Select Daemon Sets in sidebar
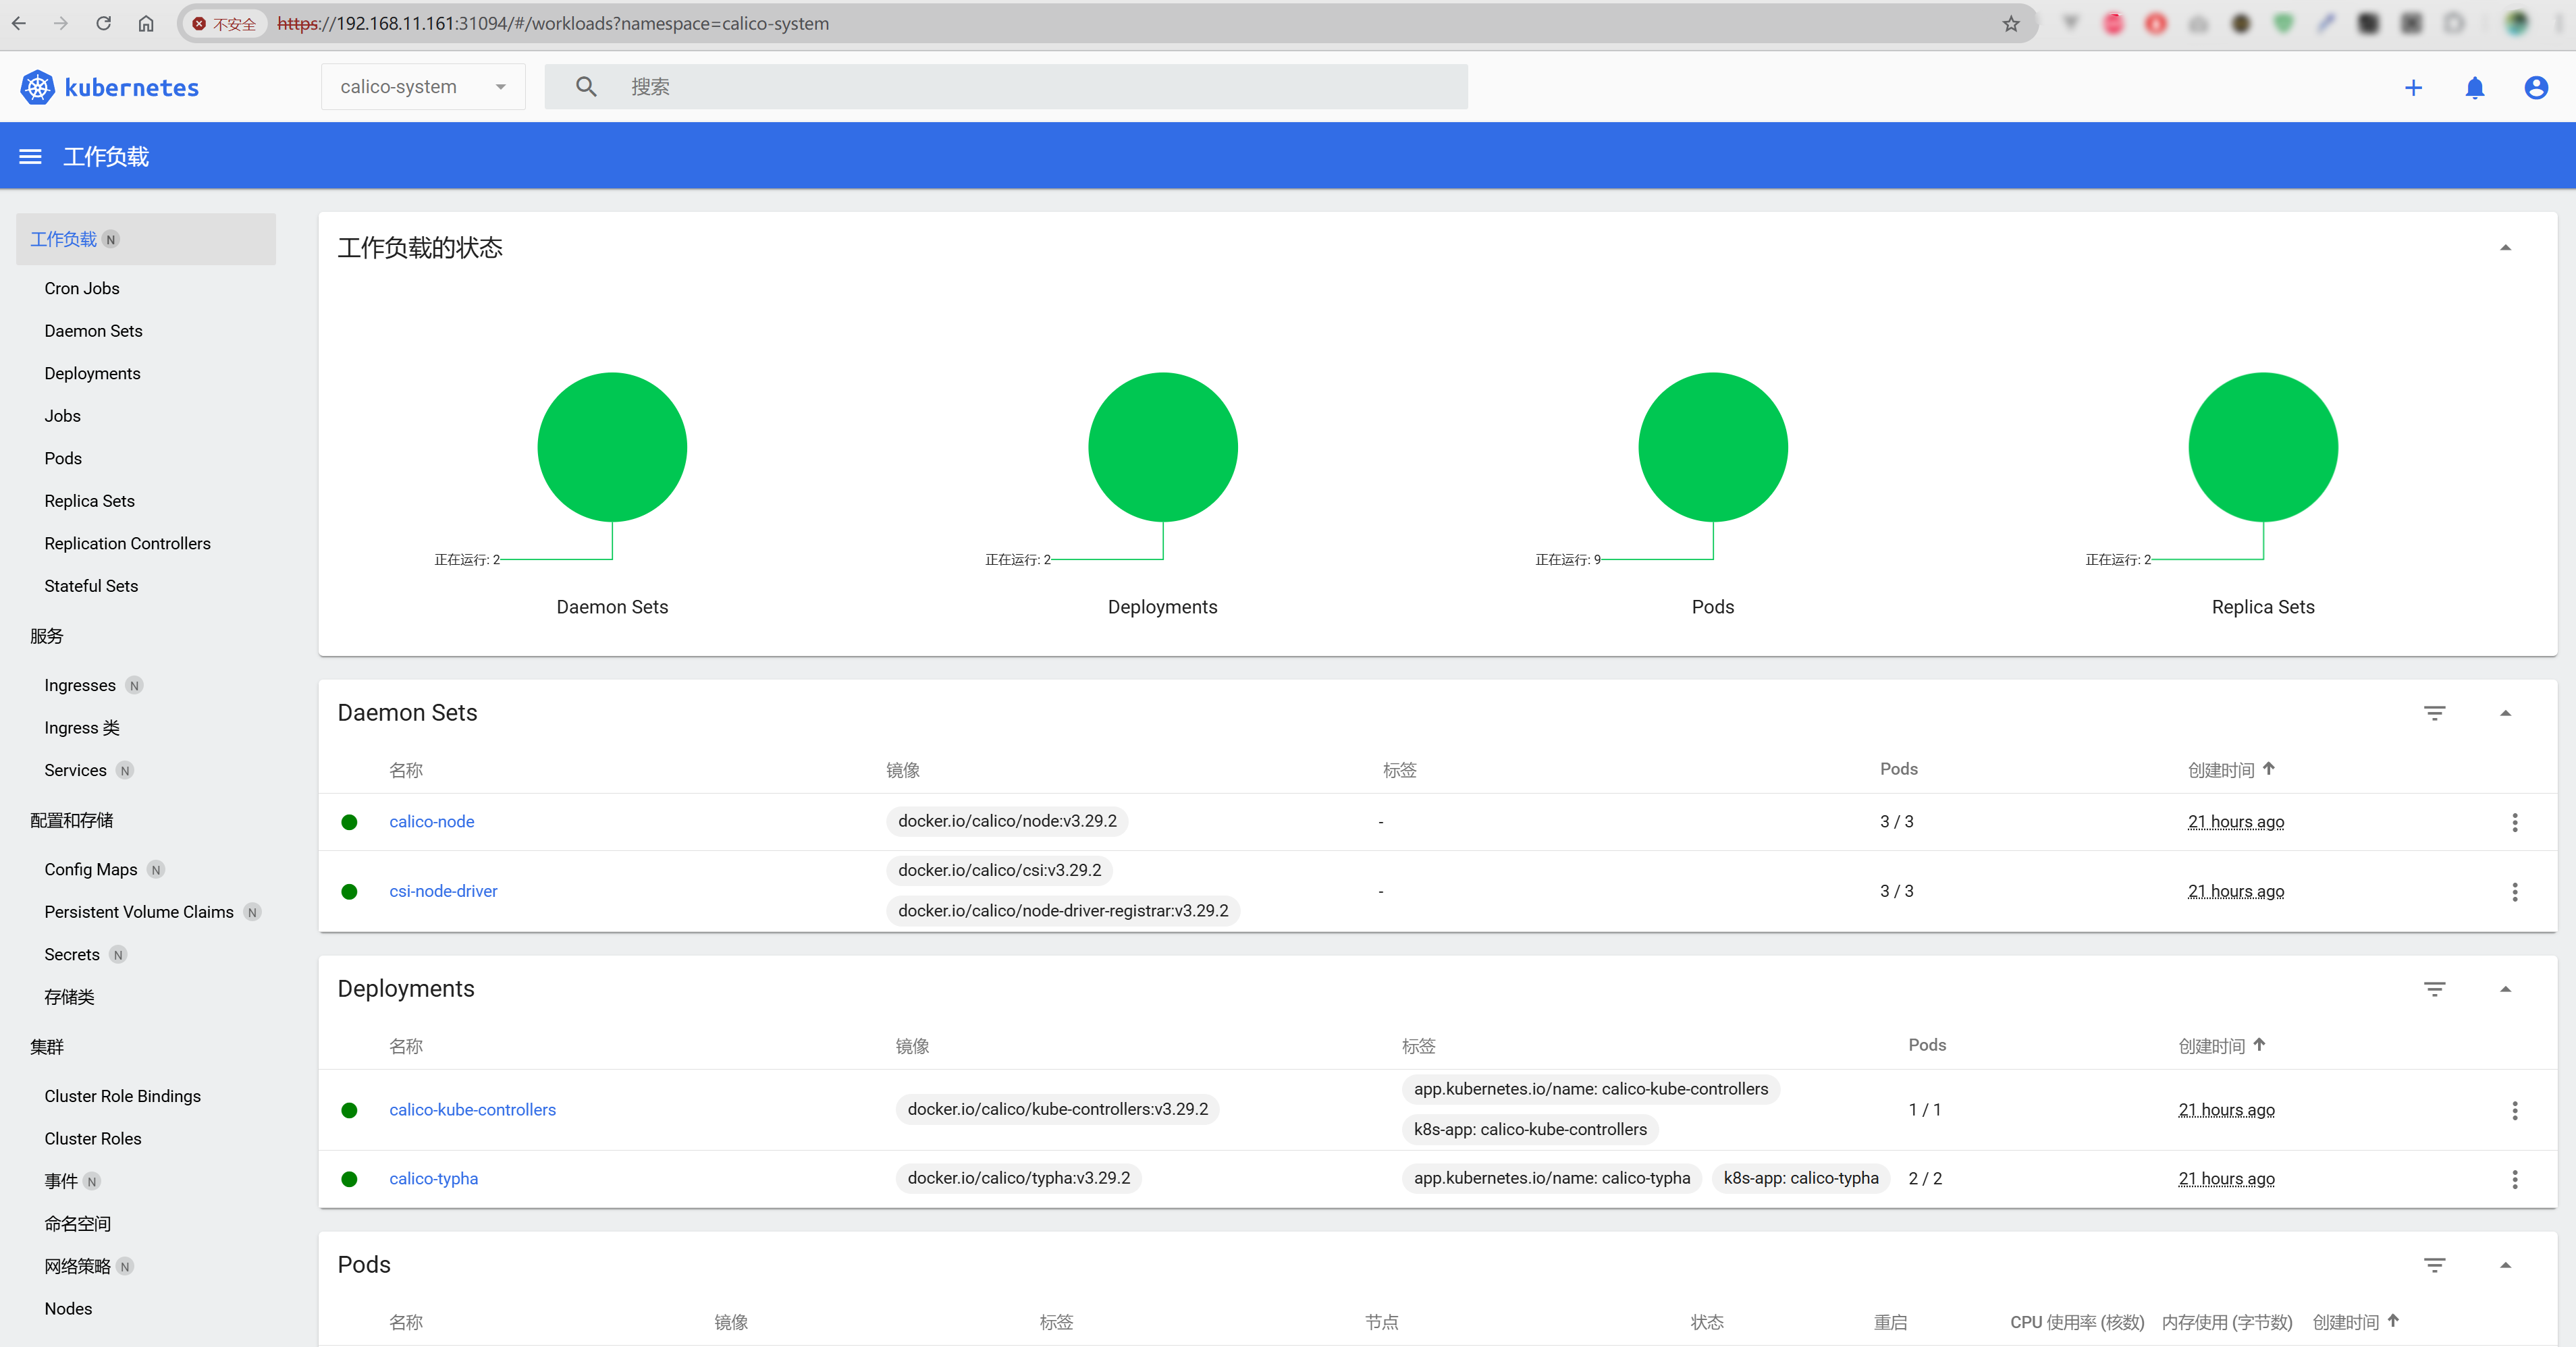The image size is (2576, 1347). click(93, 331)
